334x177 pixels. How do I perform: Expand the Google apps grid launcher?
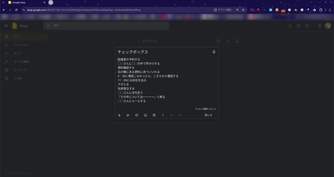click(320, 26)
